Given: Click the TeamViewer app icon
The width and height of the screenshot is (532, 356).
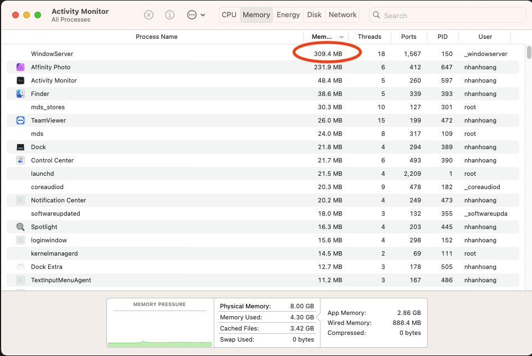Looking at the screenshot, I should coord(21,120).
